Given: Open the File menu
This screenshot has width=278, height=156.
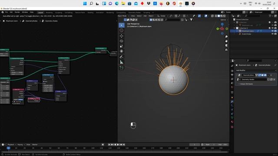Looking at the screenshot, I should (7, 12).
